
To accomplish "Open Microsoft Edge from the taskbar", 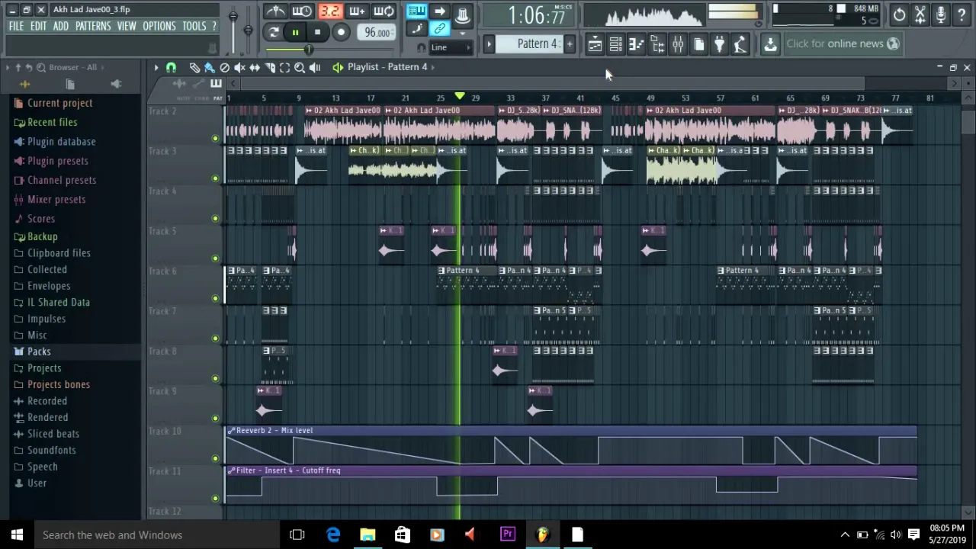I will pyautogui.click(x=333, y=535).
